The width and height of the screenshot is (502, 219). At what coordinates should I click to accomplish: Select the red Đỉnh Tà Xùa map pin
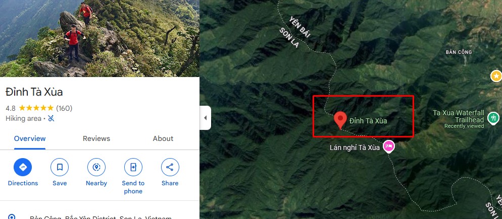(340, 120)
